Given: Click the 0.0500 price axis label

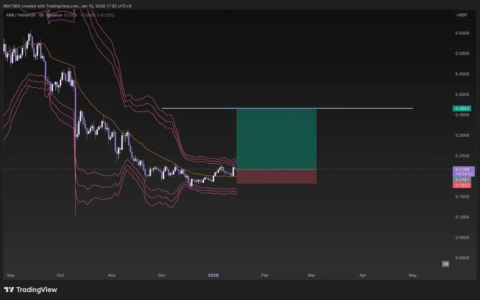Looking at the screenshot, I should click(x=462, y=238).
